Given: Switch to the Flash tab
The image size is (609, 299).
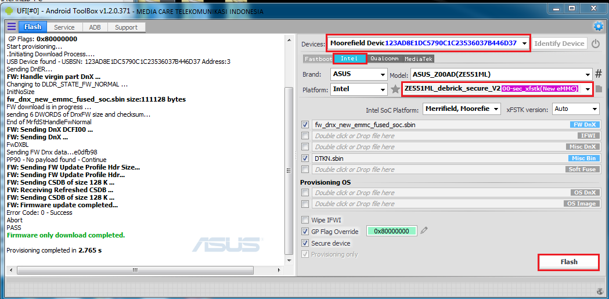Looking at the screenshot, I should (x=33, y=27).
